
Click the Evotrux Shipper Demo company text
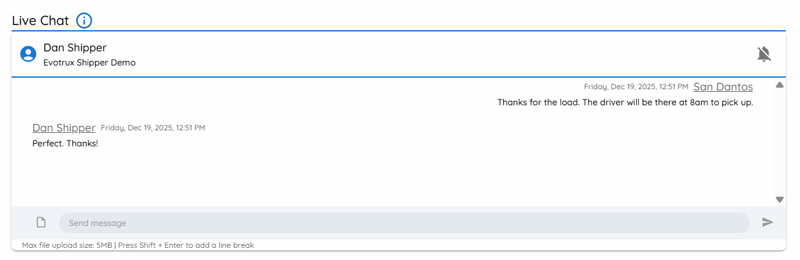click(x=89, y=63)
